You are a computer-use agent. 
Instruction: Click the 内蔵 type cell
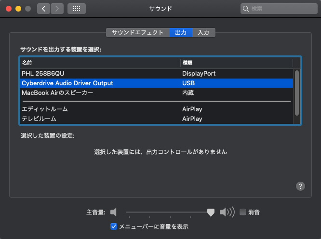[188, 93]
